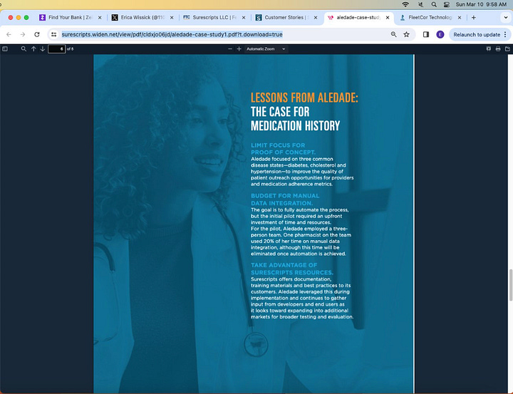Click the date and time Sun Mar 10
Screen dimensions: 513x394
481,4
